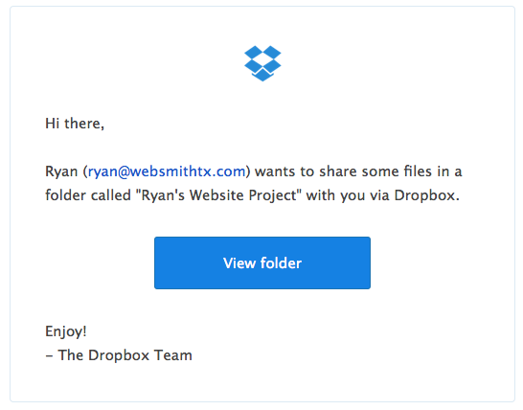The height and width of the screenshot is (410, 523).
Task: Click the word "Dropbox." ending the sentence
Action: 426,195
